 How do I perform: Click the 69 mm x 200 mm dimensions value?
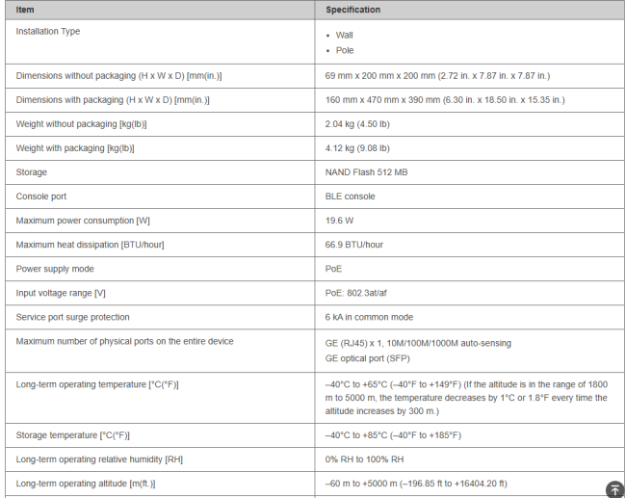[x=437, y=75]
